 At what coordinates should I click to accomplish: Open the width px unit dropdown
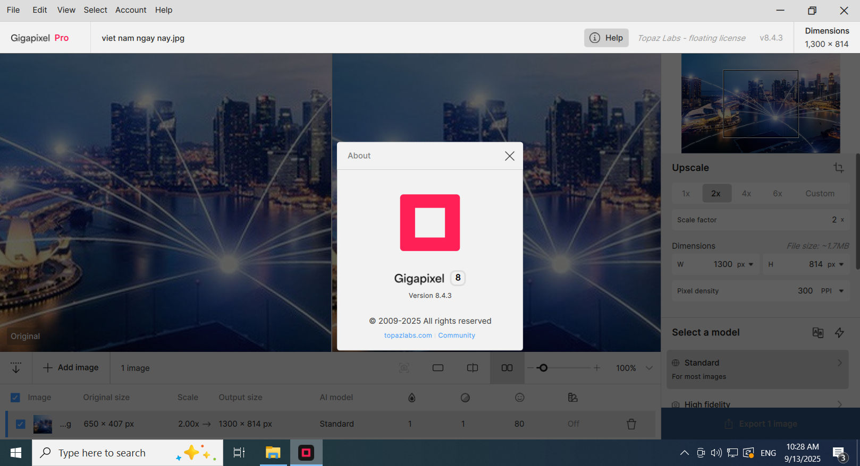[745, 264]
